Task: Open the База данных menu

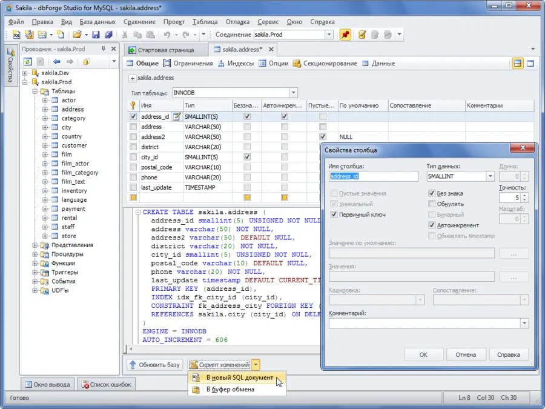Action: coord(97,22)
